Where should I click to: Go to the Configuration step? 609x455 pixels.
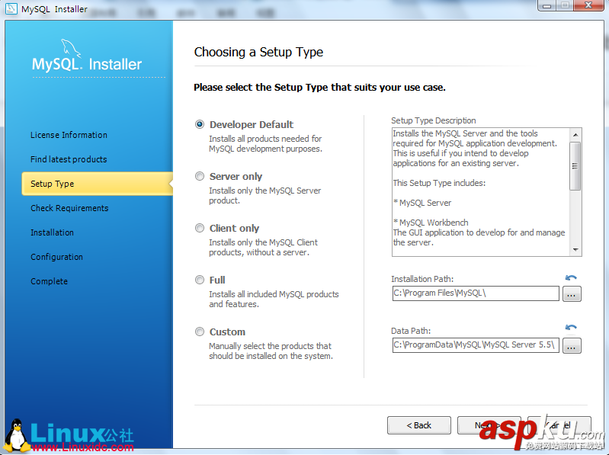pos(56,257)
